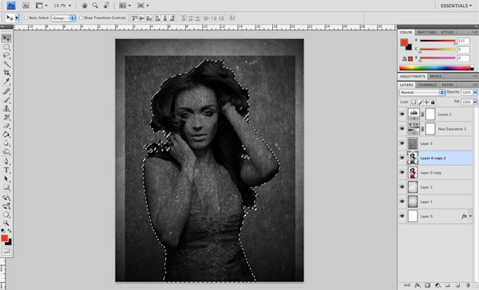Switch to the Swatches tab
Viewport: 479px width, 290px height.
coord(426,33)
